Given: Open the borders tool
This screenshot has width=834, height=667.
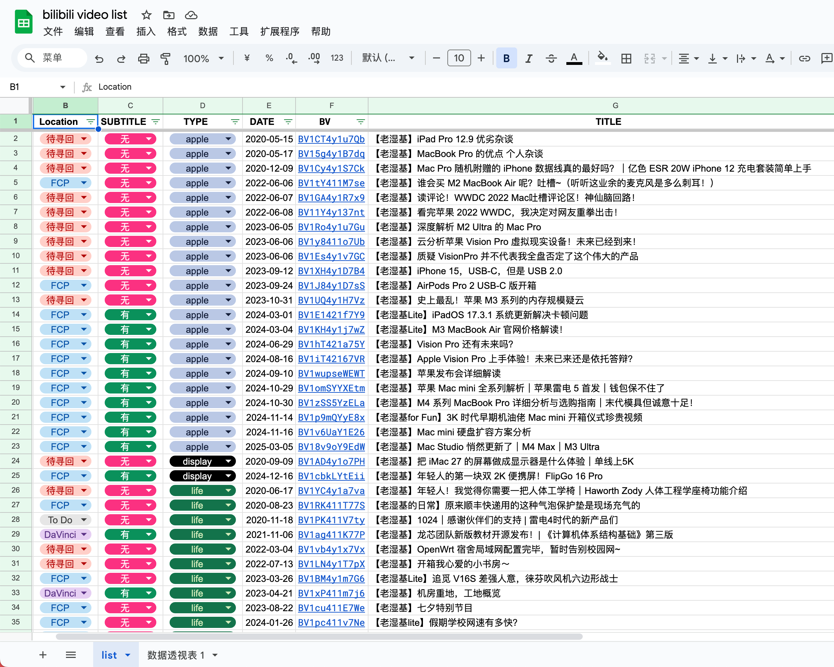Looking at the screenshot, I should pos(626,58).
